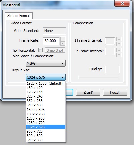The width and height of the screenshot is (134, 145).
Task: Increase I Frame Interval with up arrow
Action: [119, 39]
